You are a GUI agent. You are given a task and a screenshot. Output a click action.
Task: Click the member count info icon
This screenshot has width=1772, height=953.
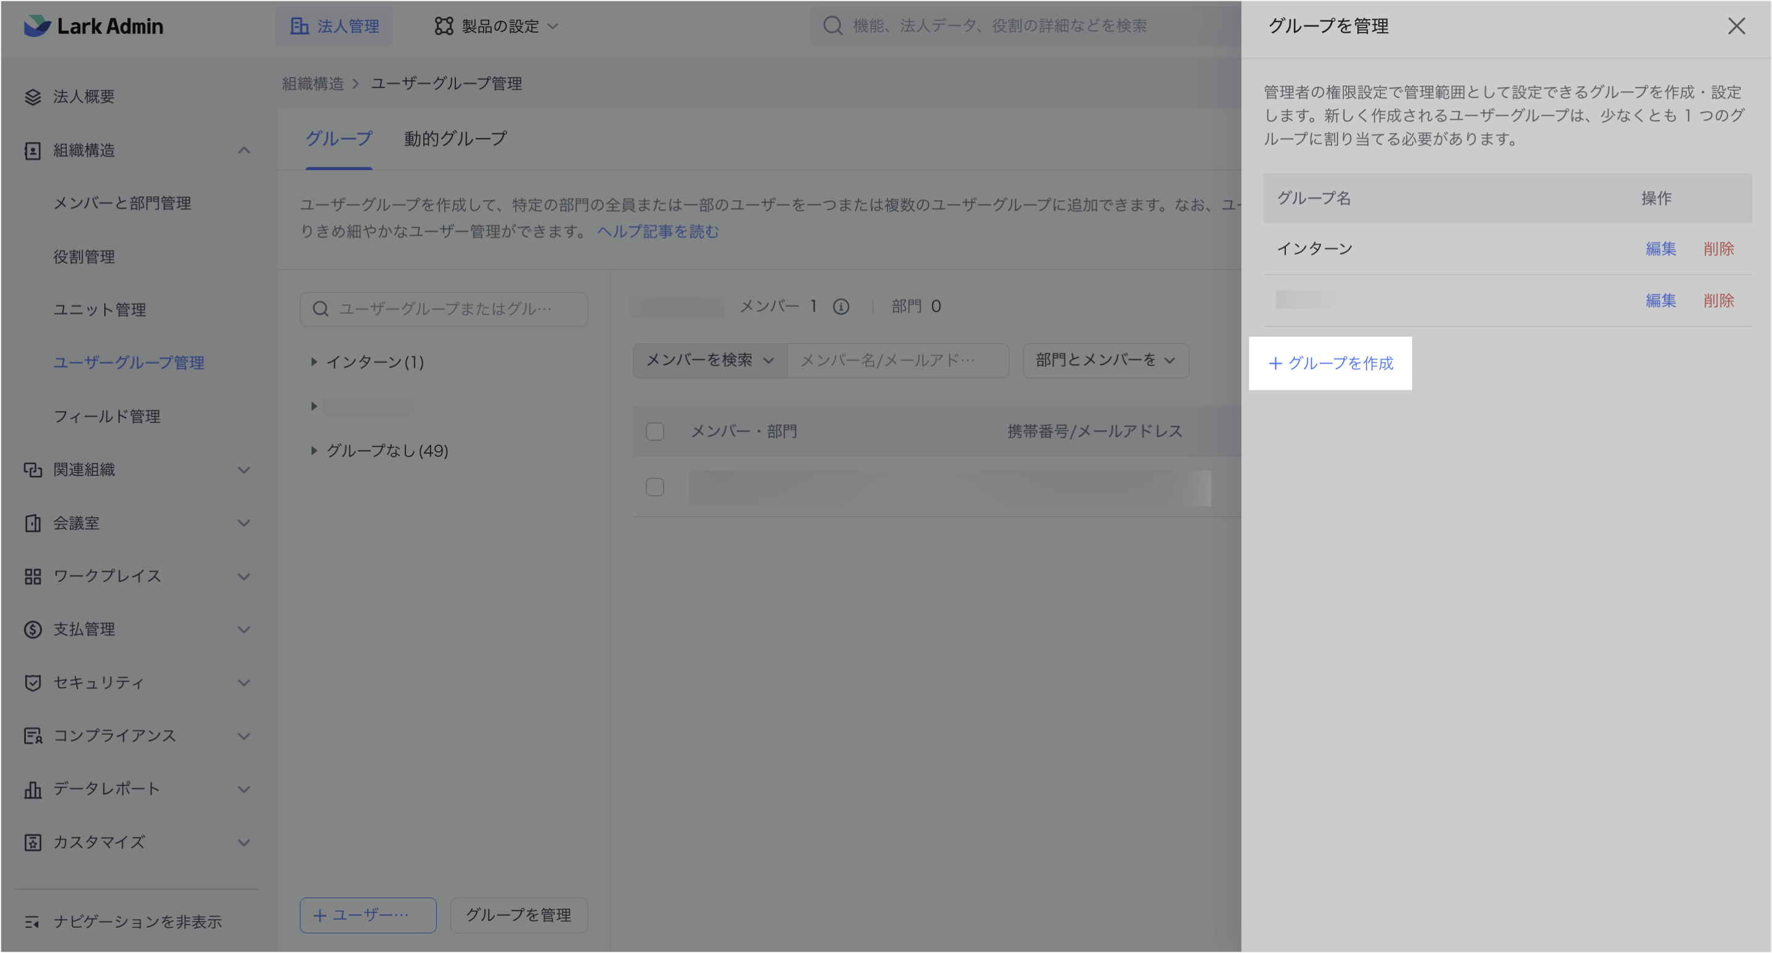click(x=840, y=307)
